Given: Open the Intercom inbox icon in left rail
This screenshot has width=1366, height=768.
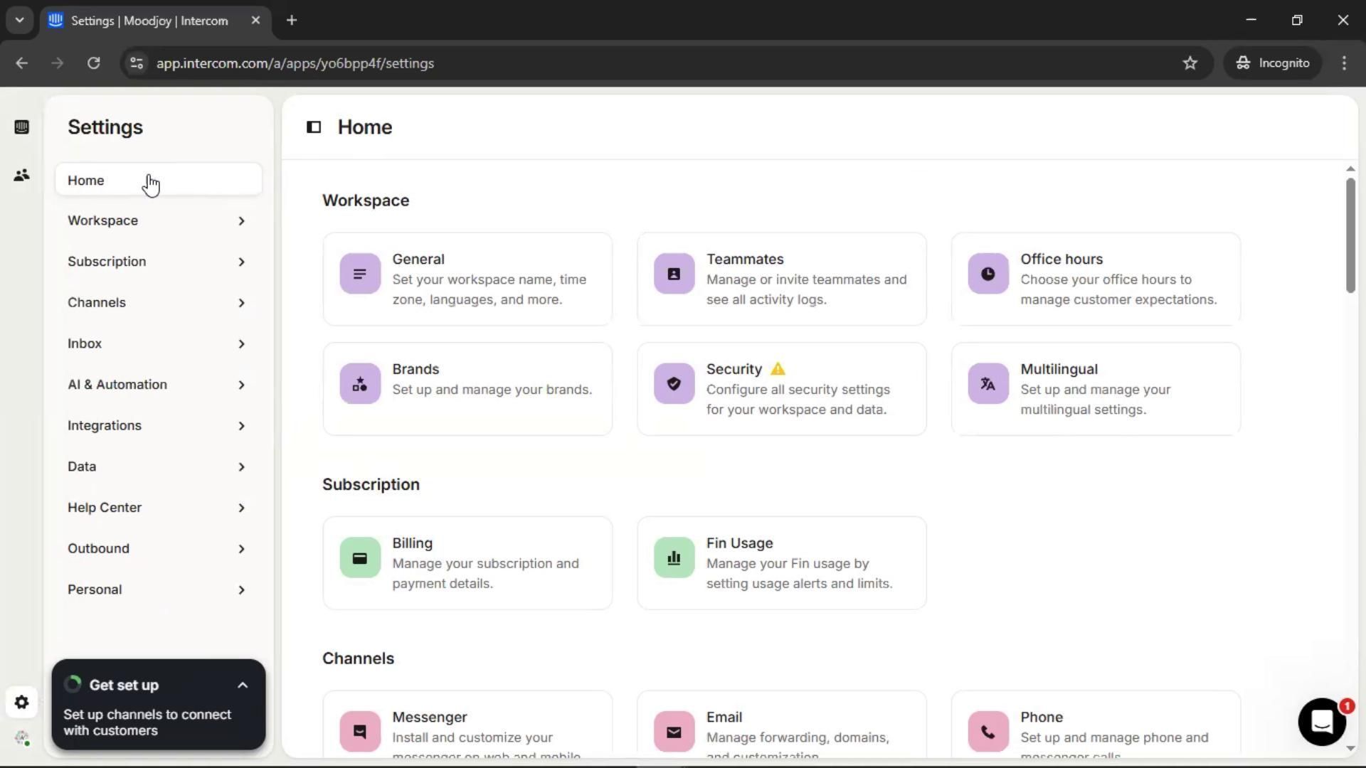Looking at the screenshot, I should click(21, 127).
